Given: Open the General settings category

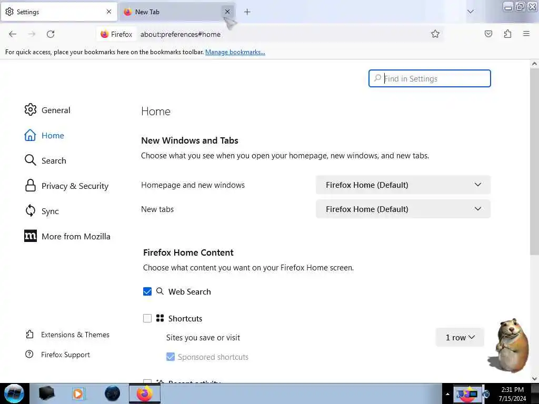Looking at the screenshot, I should coord(47,110).
